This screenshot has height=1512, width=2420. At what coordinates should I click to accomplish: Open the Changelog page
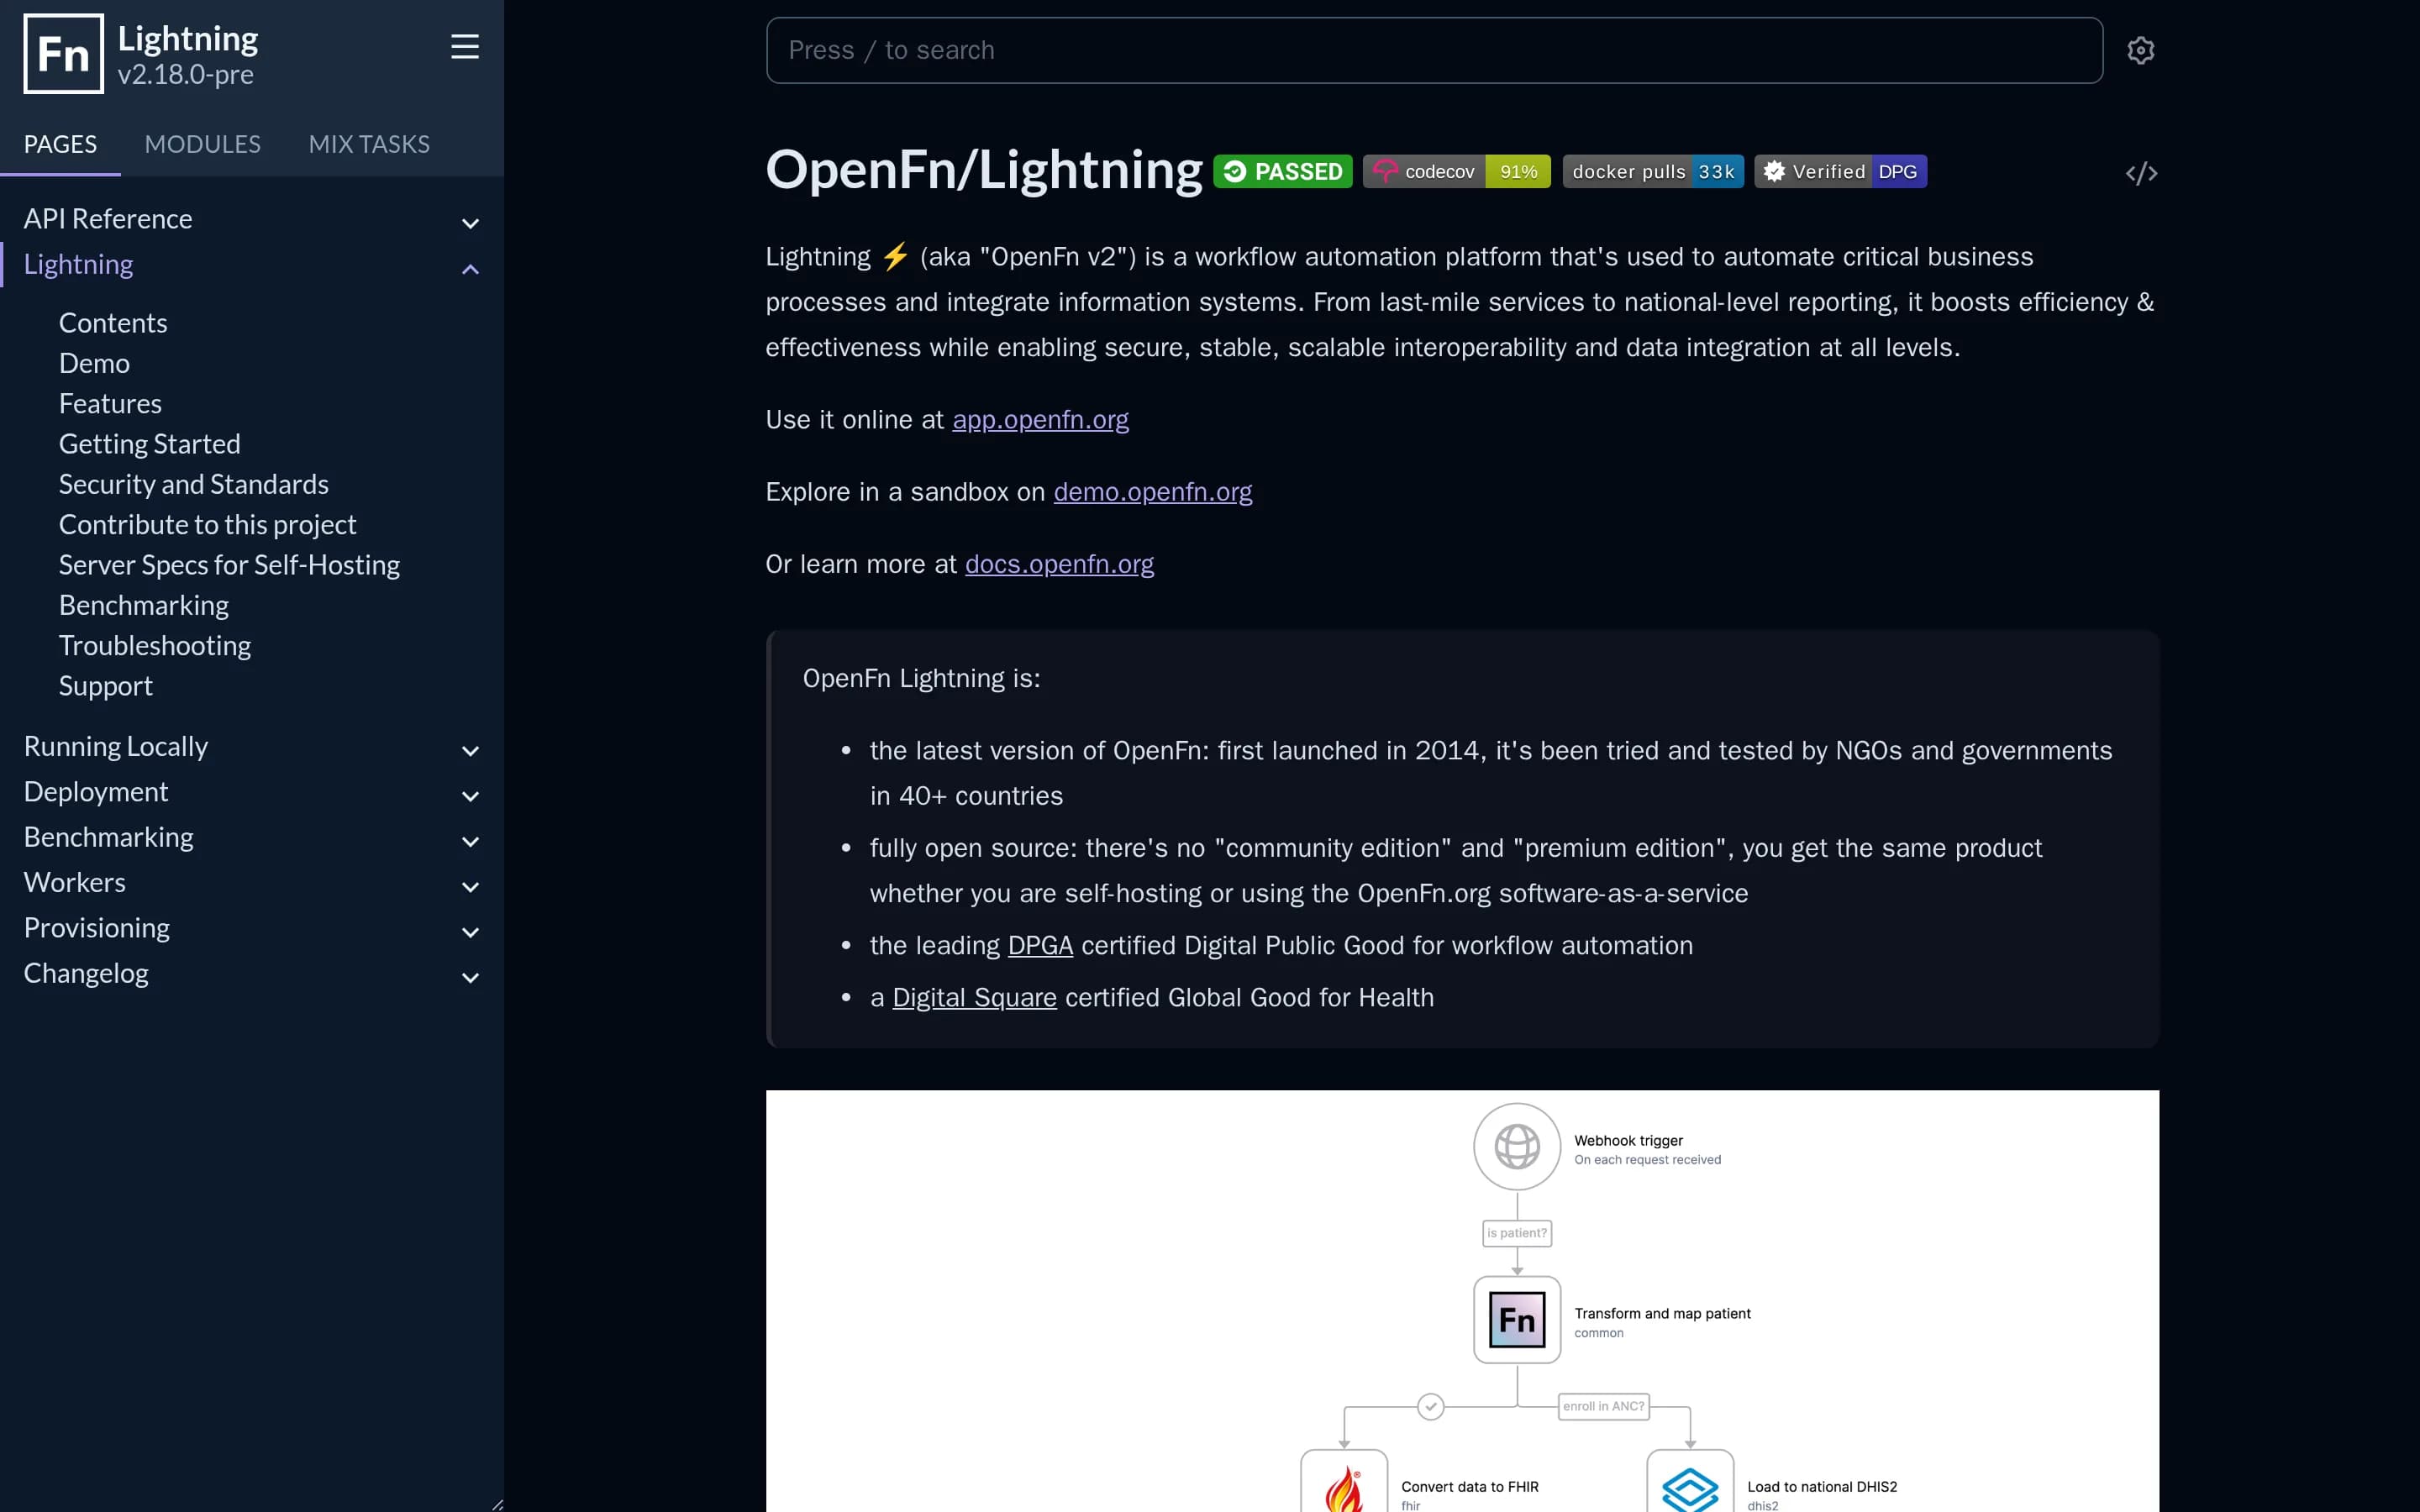[86, 974]
